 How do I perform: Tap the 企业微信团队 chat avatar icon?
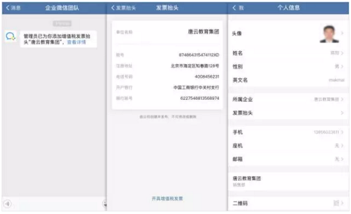pos(10,36)
